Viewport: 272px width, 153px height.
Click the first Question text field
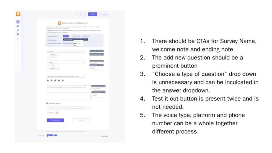pyautogui.click(x=66, y=52)
